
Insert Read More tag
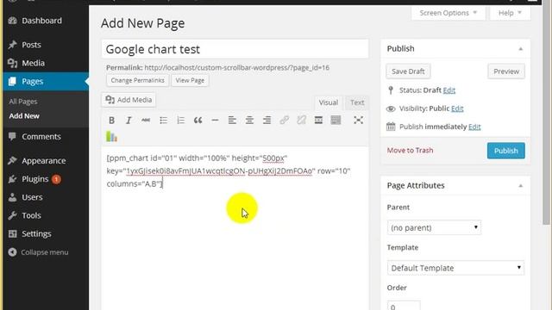(x=318, y=121)
